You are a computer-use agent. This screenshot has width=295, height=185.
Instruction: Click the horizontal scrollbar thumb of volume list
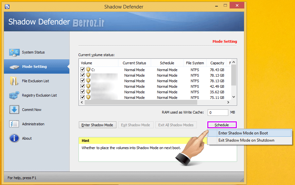[141, 102]
